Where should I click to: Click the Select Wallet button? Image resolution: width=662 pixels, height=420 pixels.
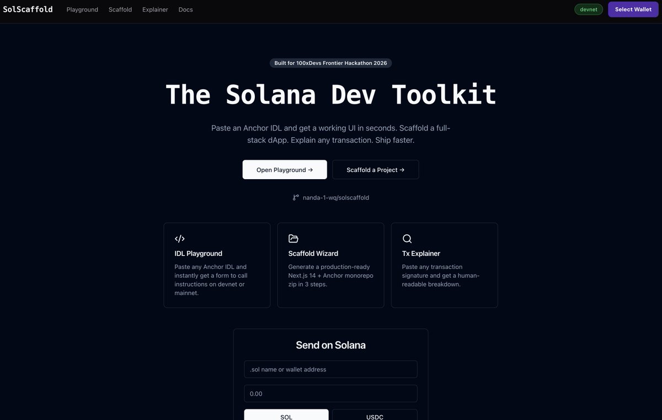tap(633, 9)
